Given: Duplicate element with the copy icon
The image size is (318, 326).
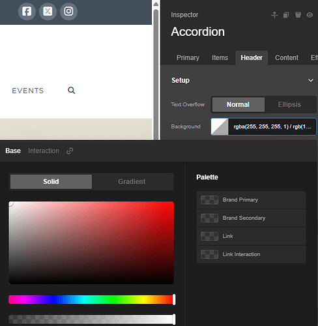Looking at the screenshot, I should point(286,15).
